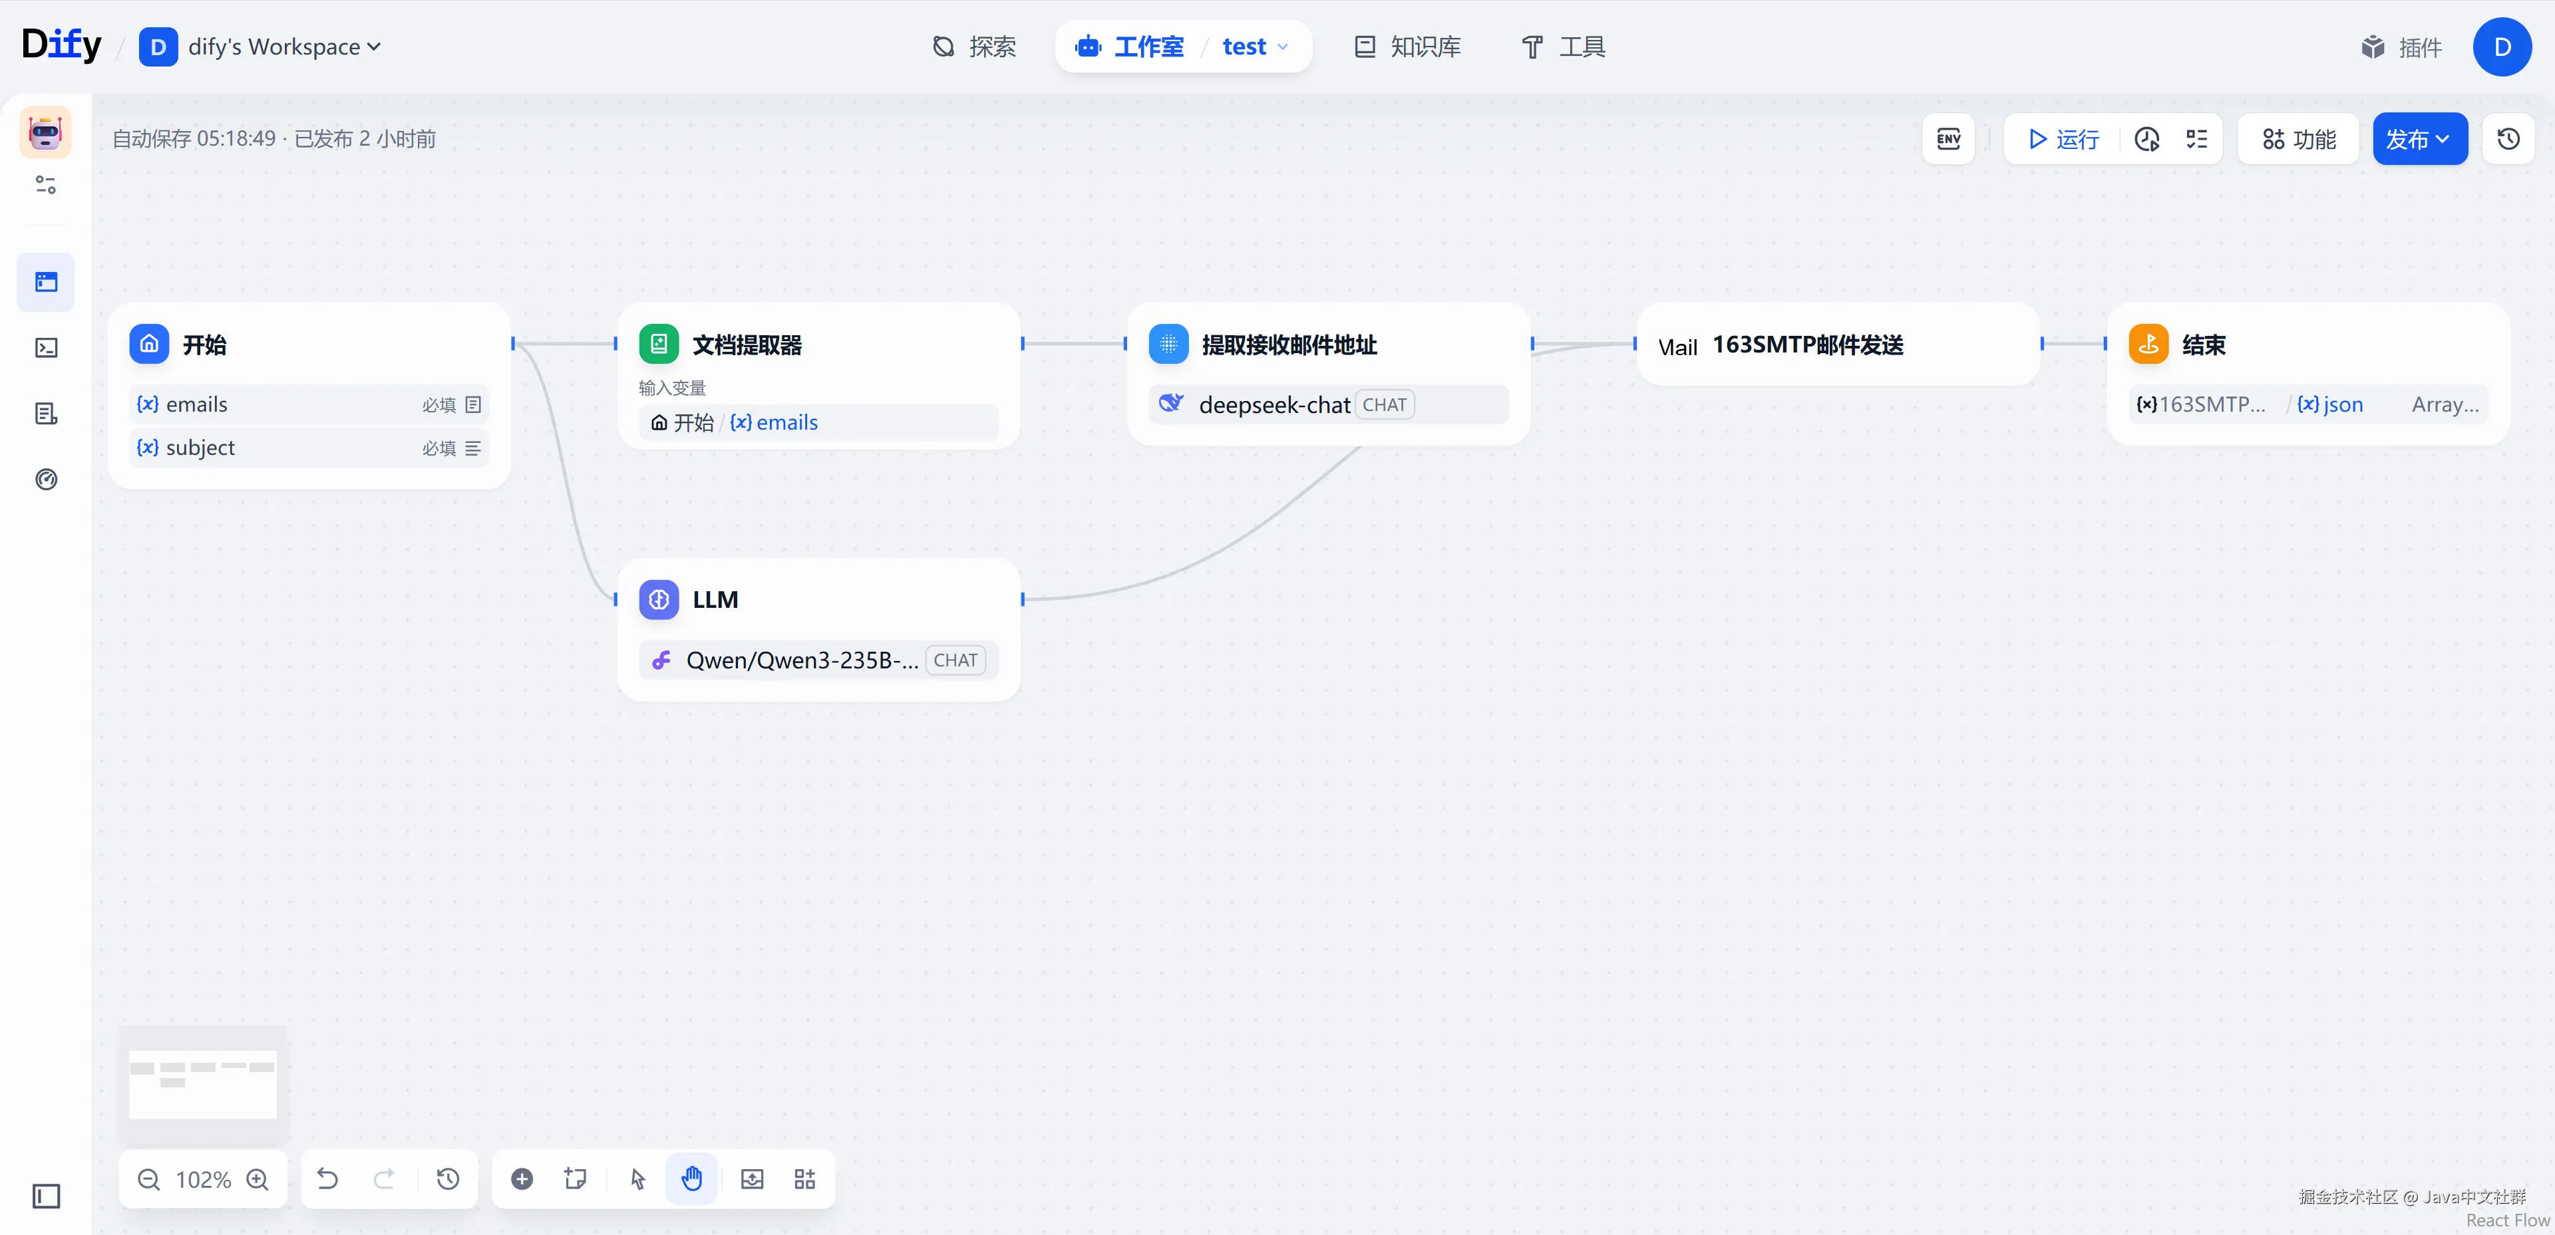Open the logs icon in left sidebar

tap(46, 413)
